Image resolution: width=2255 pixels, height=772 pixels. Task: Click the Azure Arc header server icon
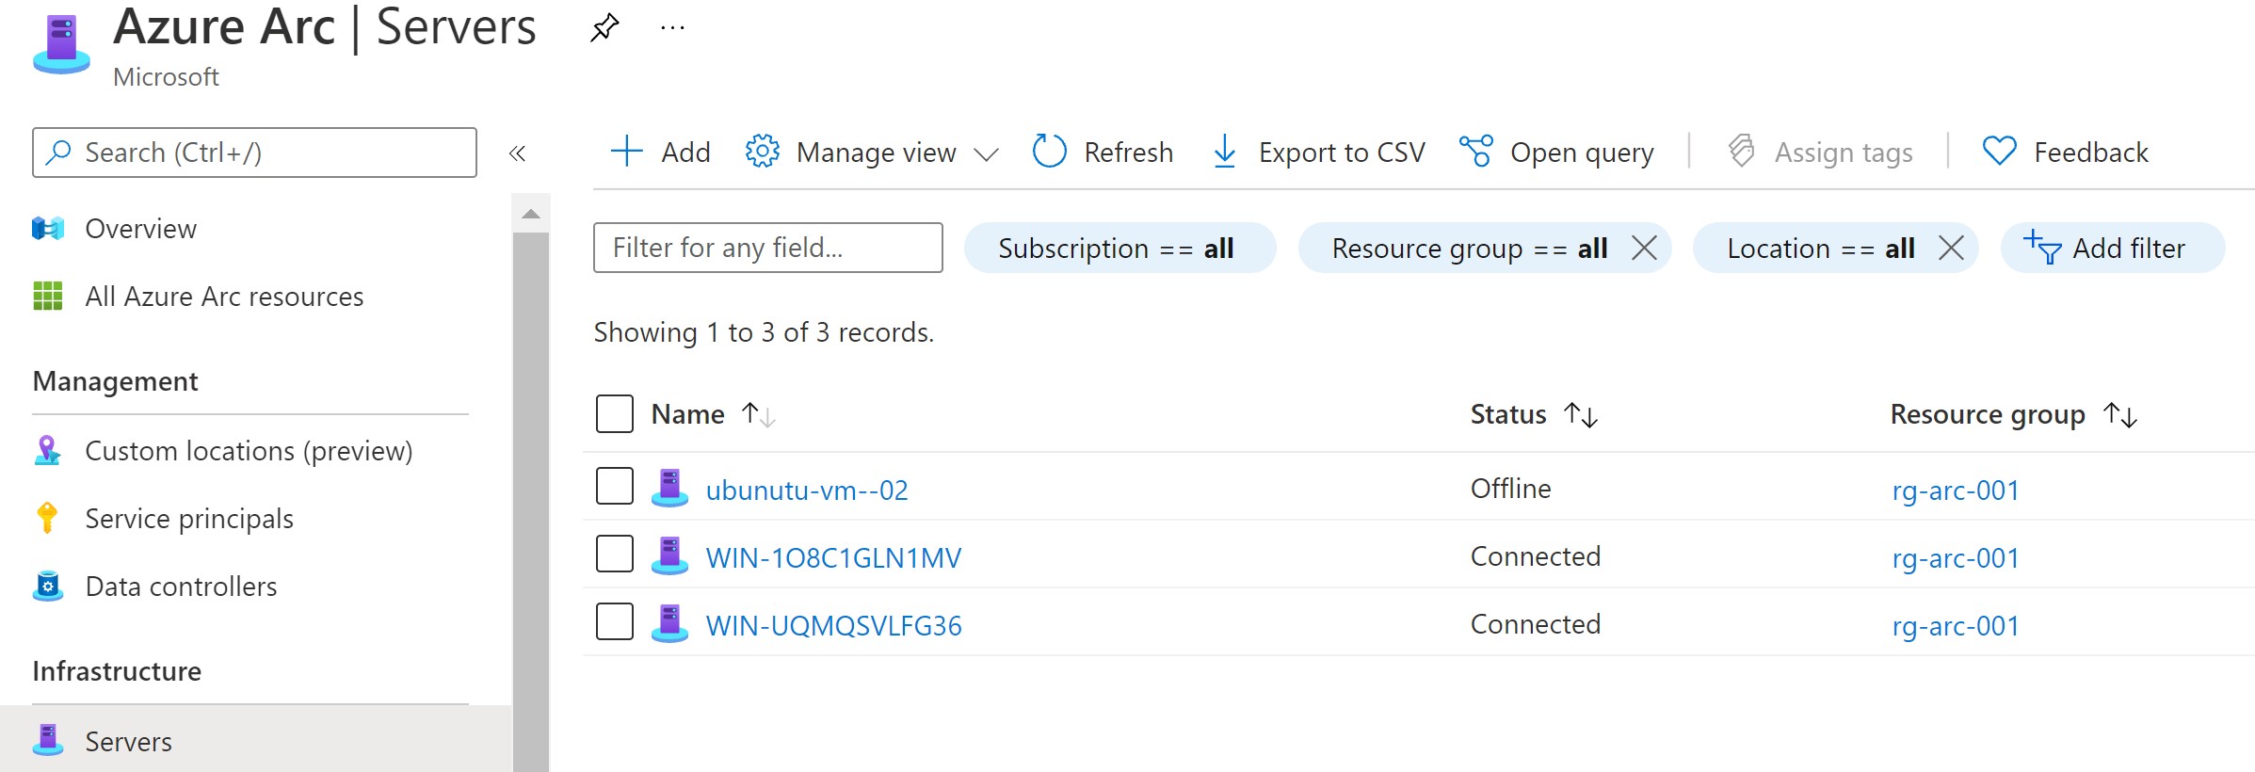[x=62, y=44]
